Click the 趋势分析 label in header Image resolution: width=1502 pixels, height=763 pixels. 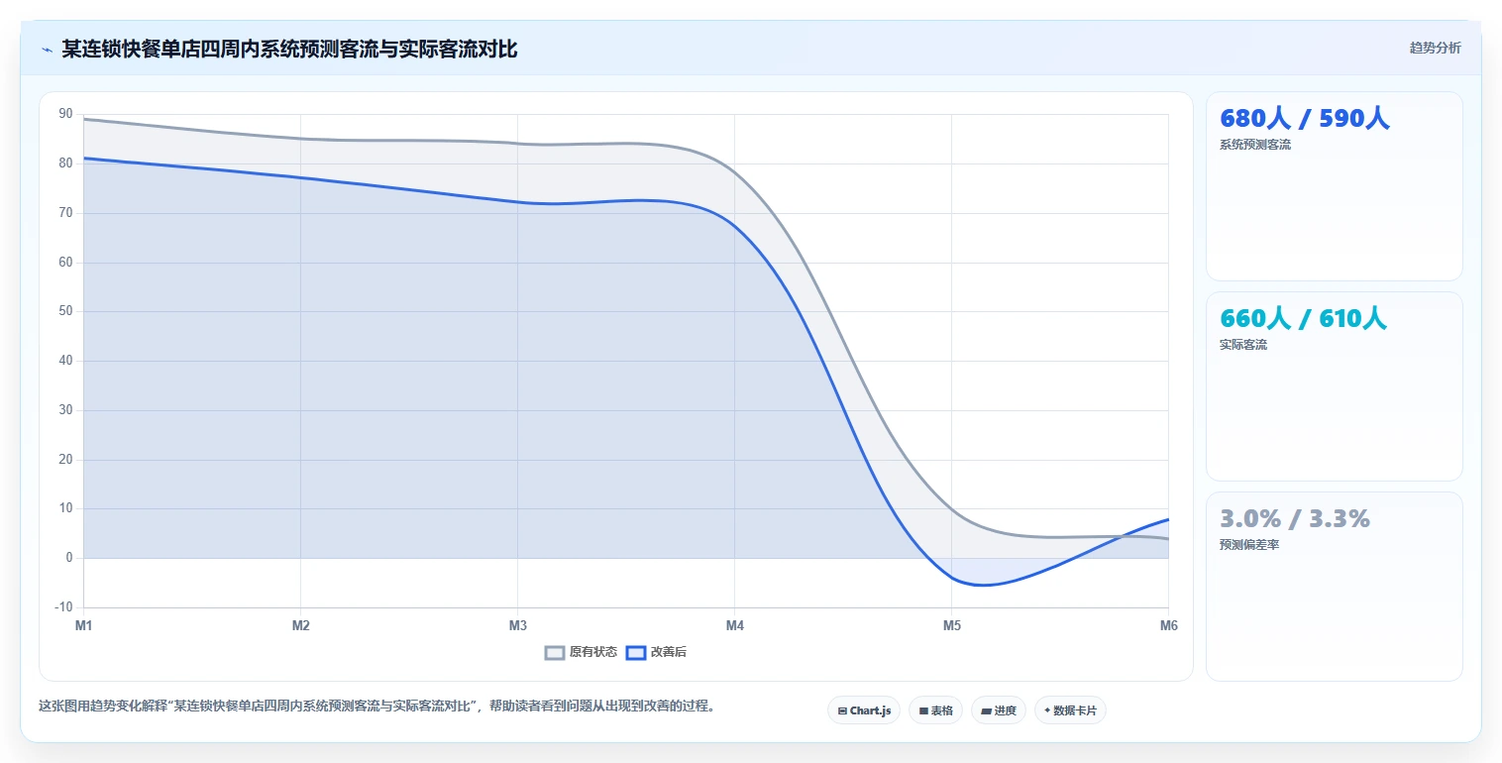[x=1435, y=48]
